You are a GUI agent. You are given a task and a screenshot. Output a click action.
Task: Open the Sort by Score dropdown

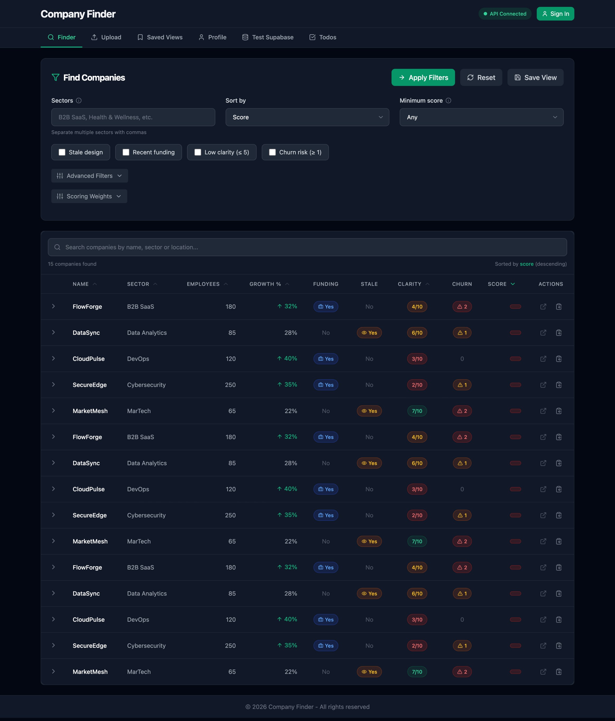click(307, 117)
